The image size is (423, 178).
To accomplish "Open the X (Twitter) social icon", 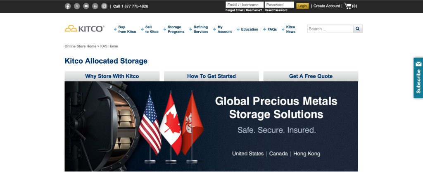I will tap(77, 6).
